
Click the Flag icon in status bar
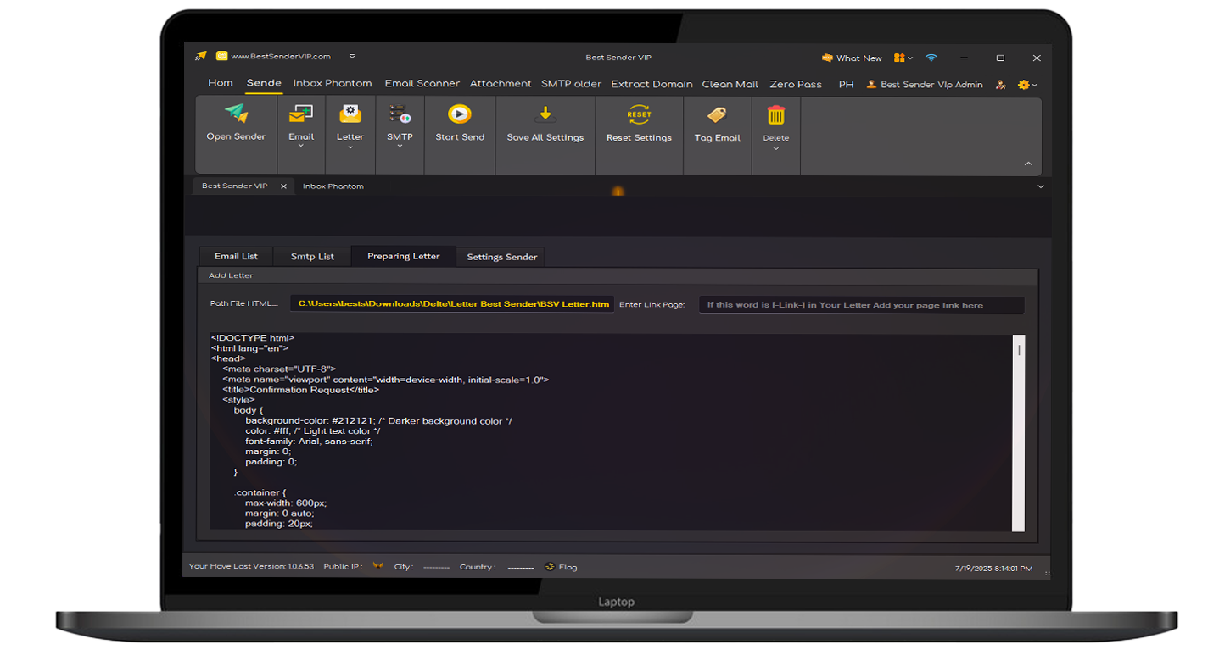click(551, 567)
